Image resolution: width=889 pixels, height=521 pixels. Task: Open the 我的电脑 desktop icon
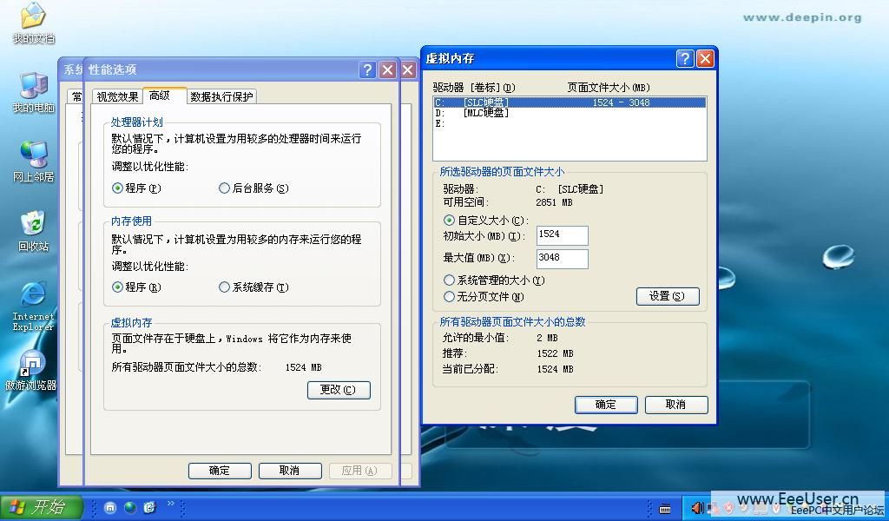pyautogui.click(x=33, y=86)
